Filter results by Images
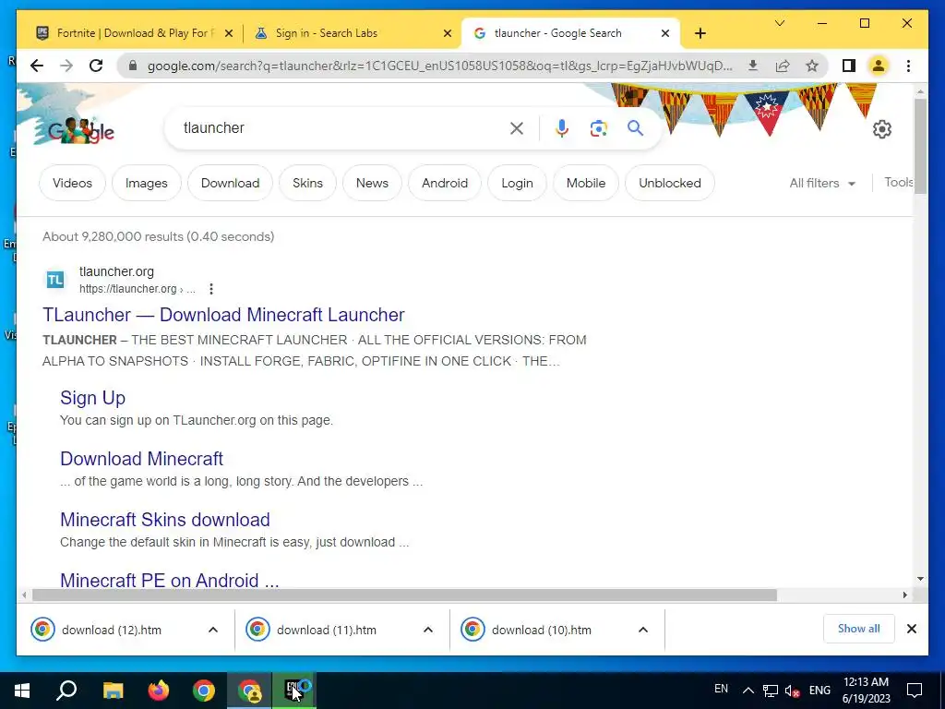This screenshot has height=709, width=945. tap(147, 183)
